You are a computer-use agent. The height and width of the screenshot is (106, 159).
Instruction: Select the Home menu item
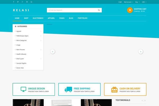coord(17,18)
